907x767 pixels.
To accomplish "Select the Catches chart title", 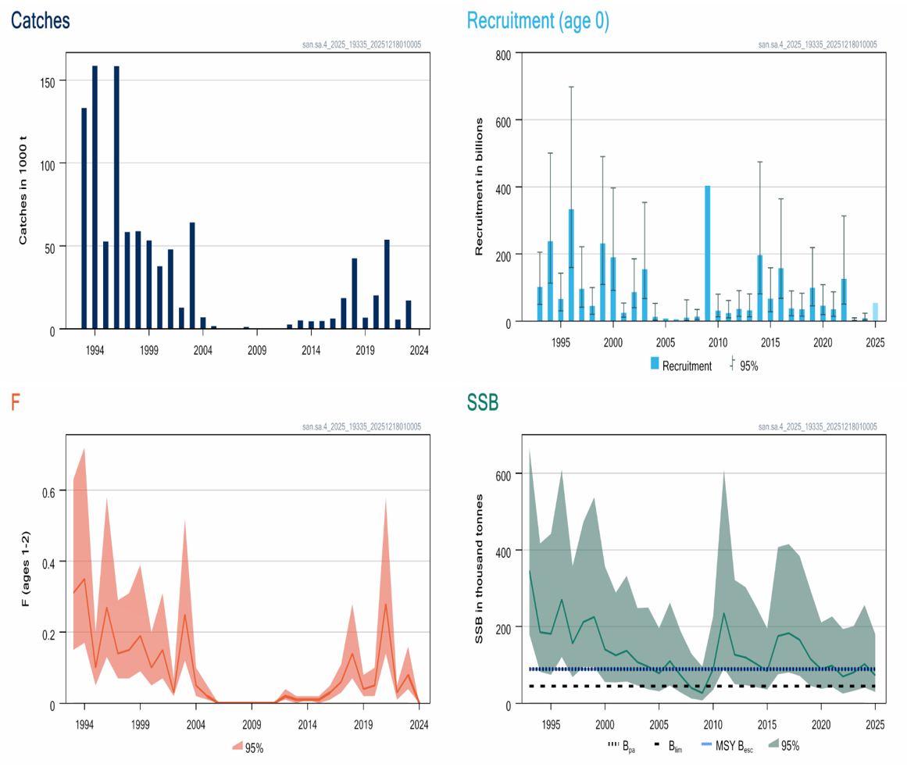I will pyautogui.click(x=41, y=21).
